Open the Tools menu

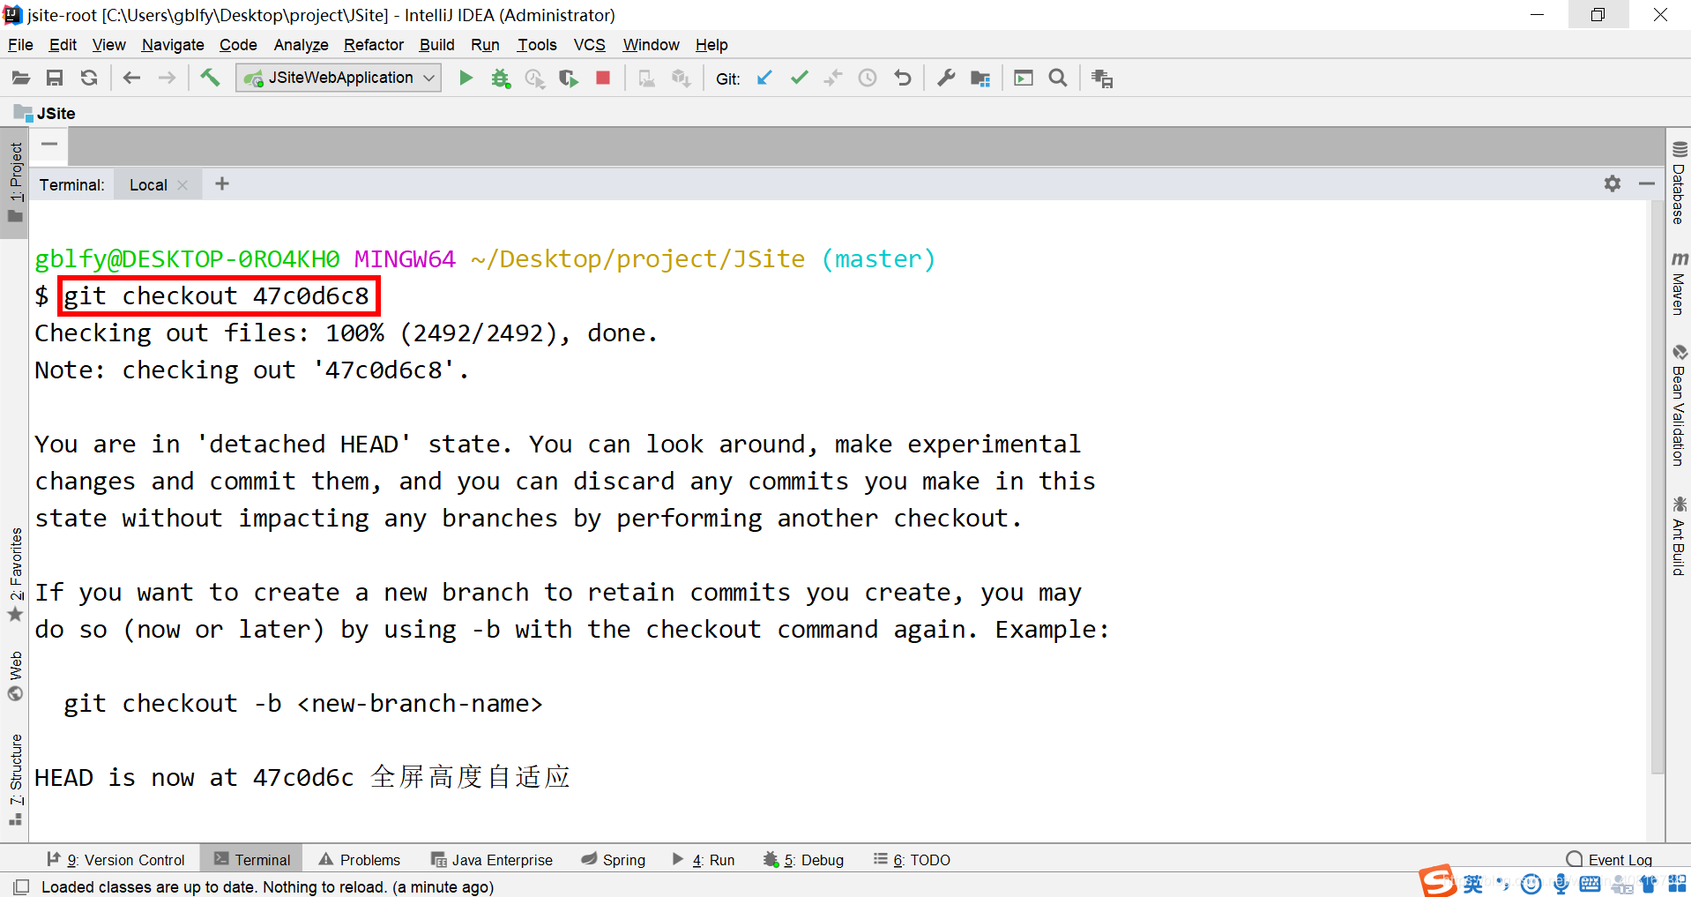(537, 45)
